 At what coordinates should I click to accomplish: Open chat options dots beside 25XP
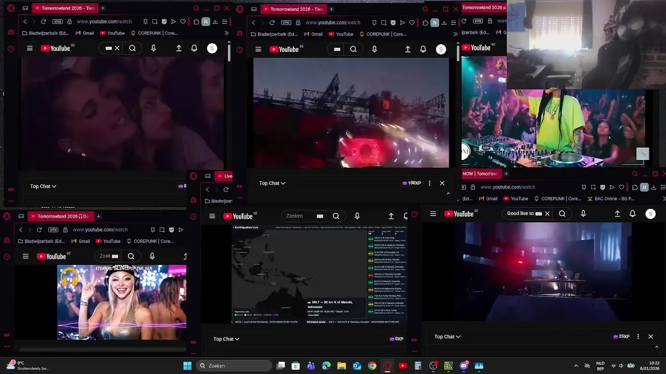[638, 337]
